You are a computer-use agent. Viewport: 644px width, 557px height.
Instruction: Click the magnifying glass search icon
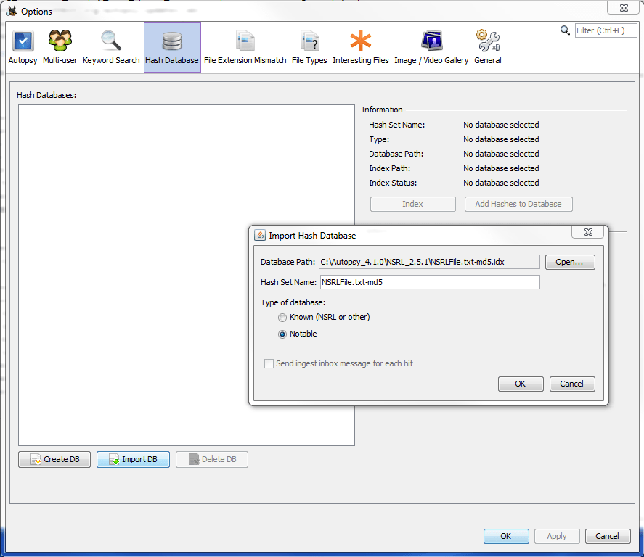point(565,30)
